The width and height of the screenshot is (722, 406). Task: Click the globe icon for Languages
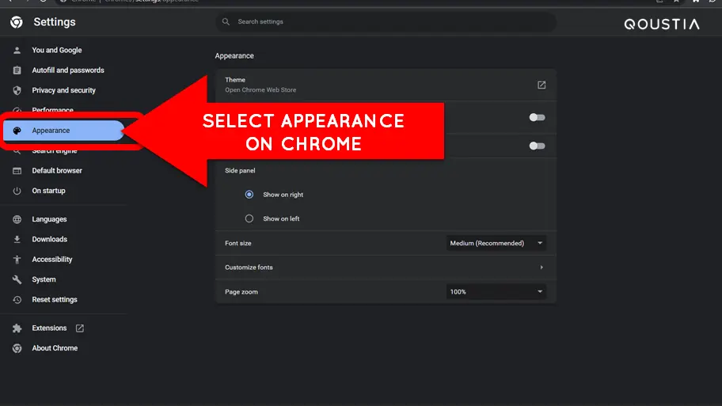[x=17, y=219]
